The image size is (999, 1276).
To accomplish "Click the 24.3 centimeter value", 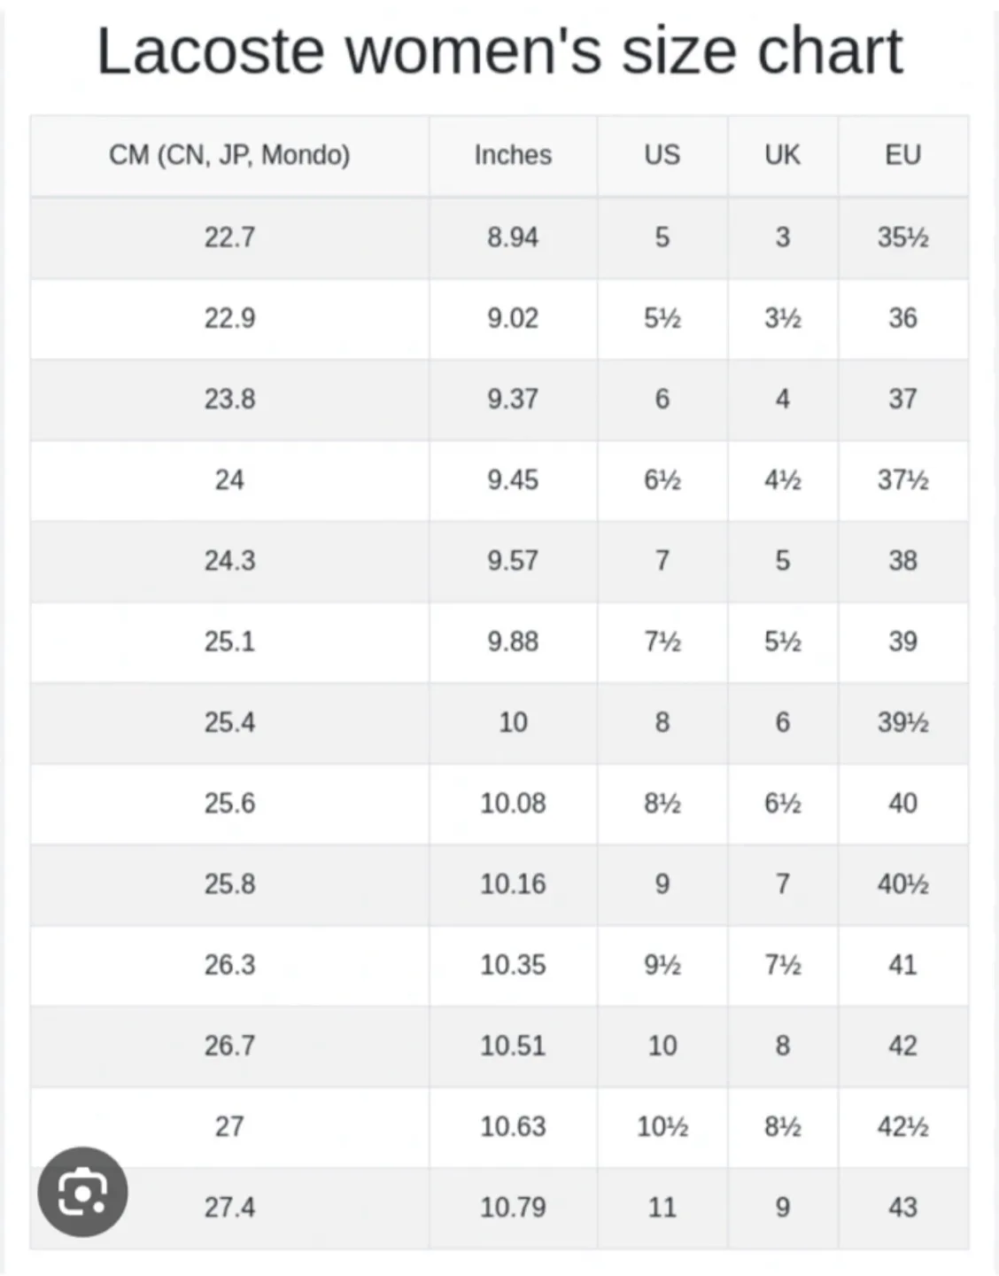I will point(229,561).
